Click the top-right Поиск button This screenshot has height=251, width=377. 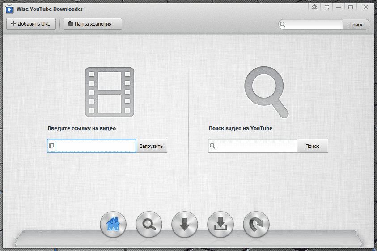tap(356, 25)
